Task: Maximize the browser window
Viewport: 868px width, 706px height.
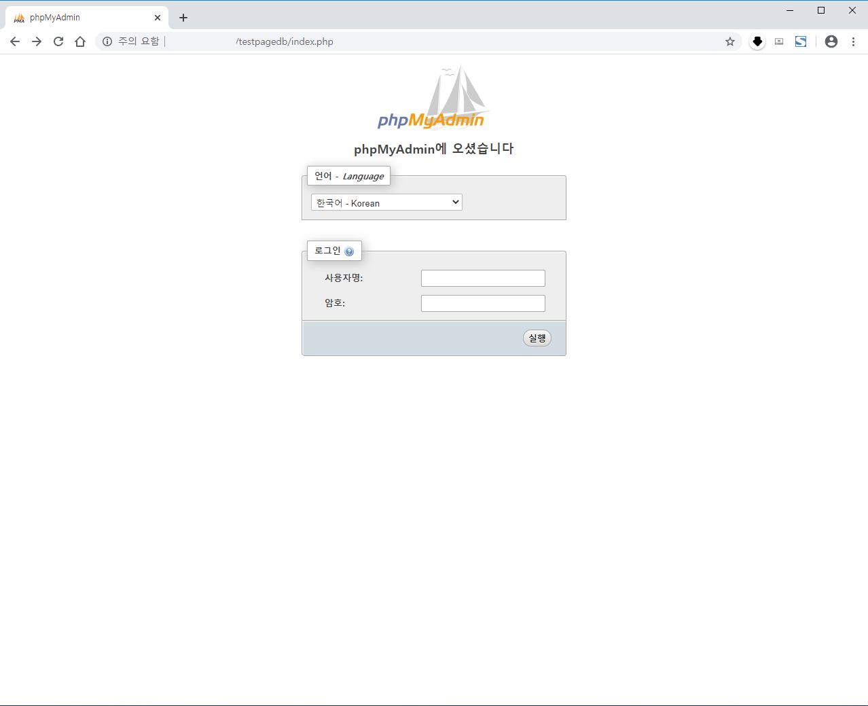Action: click(821, 10)
